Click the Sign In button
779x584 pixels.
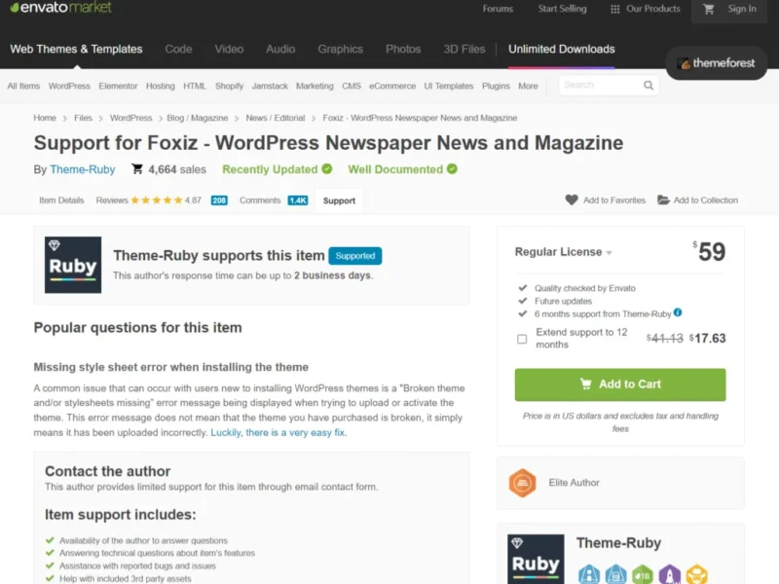click(x=742, y=9)
